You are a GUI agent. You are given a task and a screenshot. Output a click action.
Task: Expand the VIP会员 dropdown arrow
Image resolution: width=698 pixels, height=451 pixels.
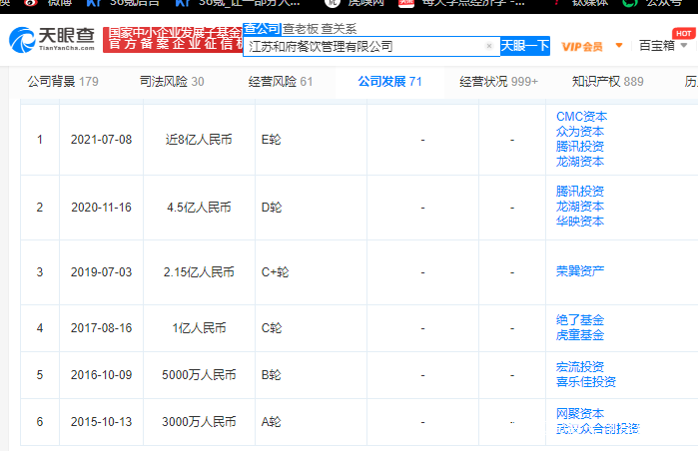(619, 45)
